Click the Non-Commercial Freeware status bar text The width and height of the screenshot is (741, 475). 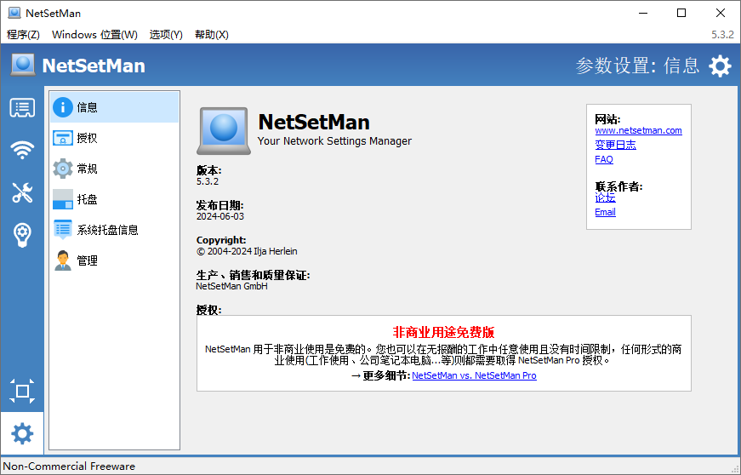pyautogui.click(x=69, y=466)
